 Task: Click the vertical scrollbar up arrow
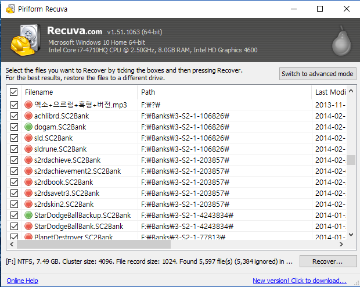(351, 91)
